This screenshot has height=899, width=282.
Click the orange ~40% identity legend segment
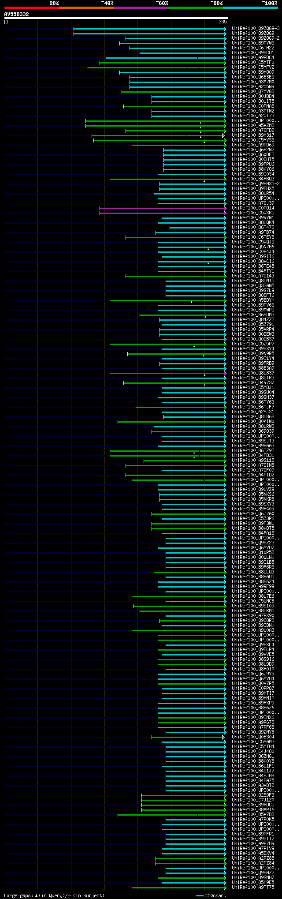tap(86, 8)
